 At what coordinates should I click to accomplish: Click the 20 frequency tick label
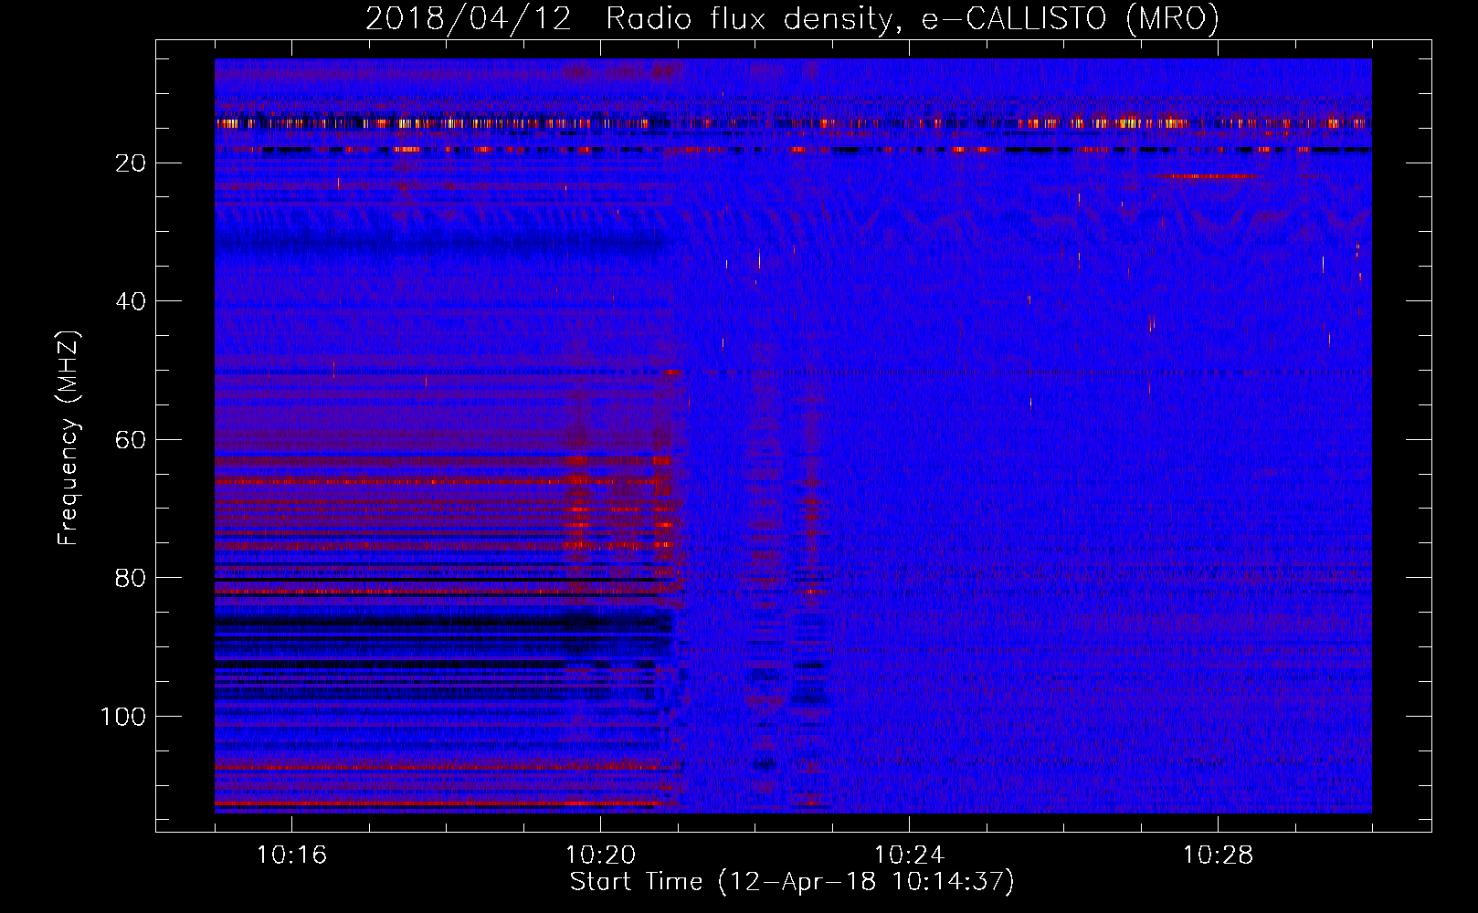pos(132,163)
